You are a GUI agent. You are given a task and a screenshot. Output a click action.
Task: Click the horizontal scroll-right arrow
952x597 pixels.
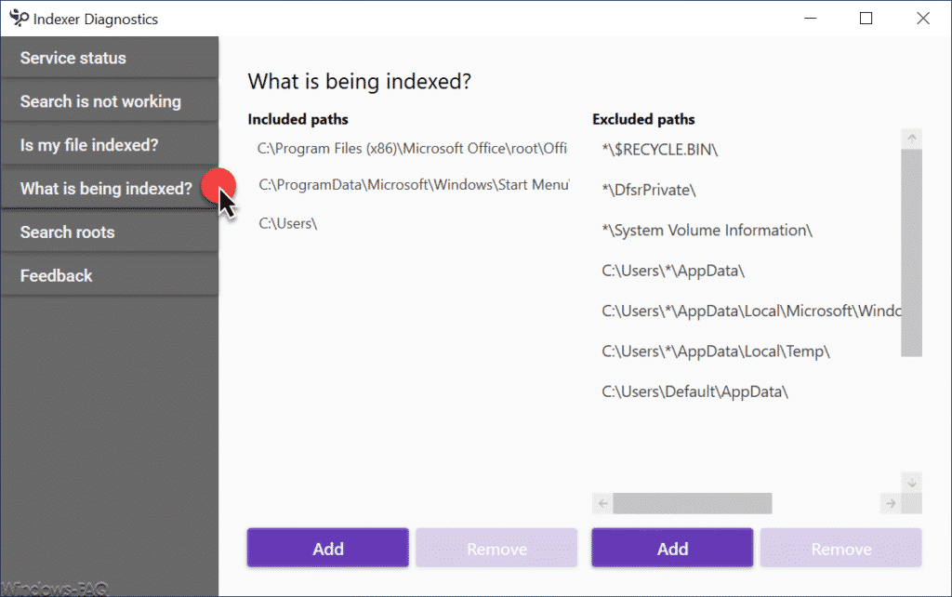[x=891, y=503]
